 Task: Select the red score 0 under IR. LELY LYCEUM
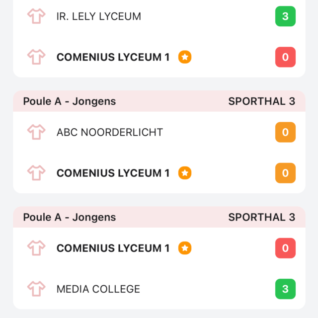(285, 57)
